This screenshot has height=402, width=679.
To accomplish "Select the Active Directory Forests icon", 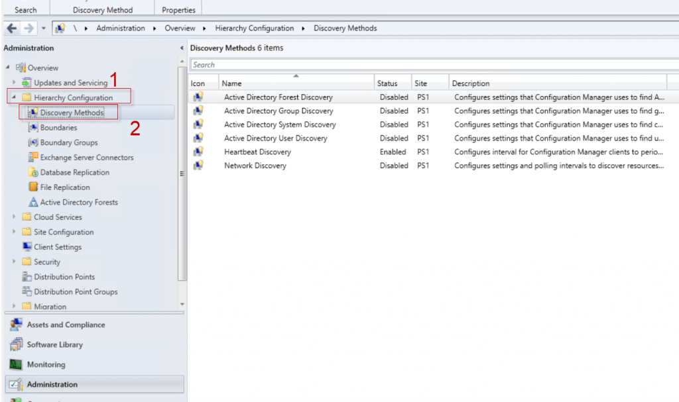I will (33, 202).
